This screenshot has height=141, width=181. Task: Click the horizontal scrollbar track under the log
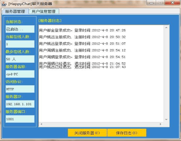coord(101,124)
